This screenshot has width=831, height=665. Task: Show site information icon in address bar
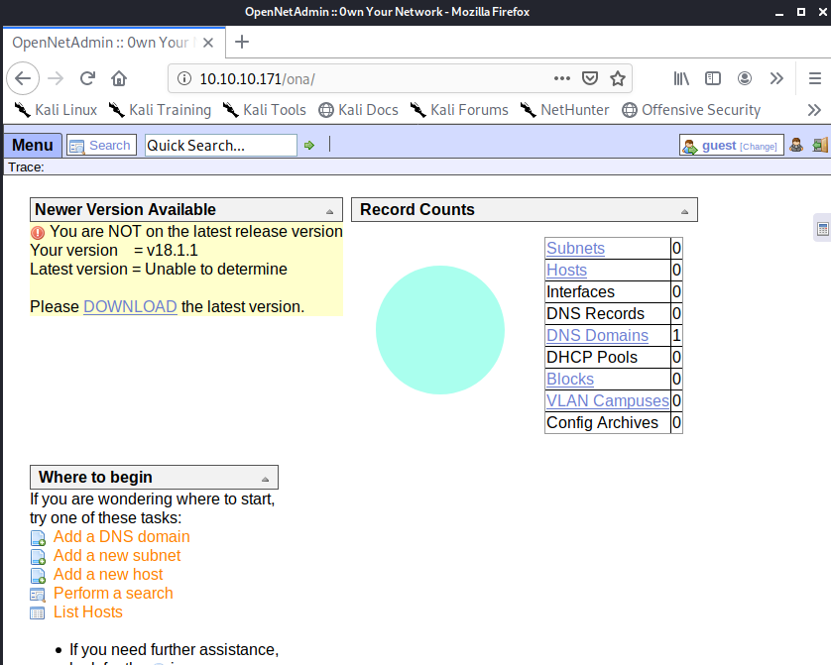(x=183, y=79)
